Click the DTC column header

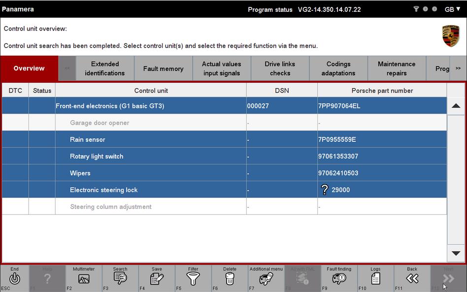[x=15, y=91]
